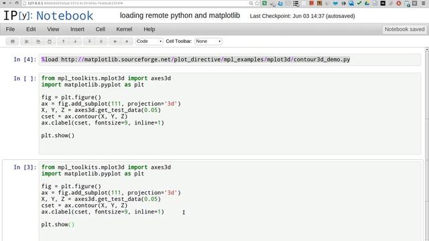429x241 pixels.
Task: Paste cell below using clipboard icon
Action: pyautogui.click(x=50, y=42)
